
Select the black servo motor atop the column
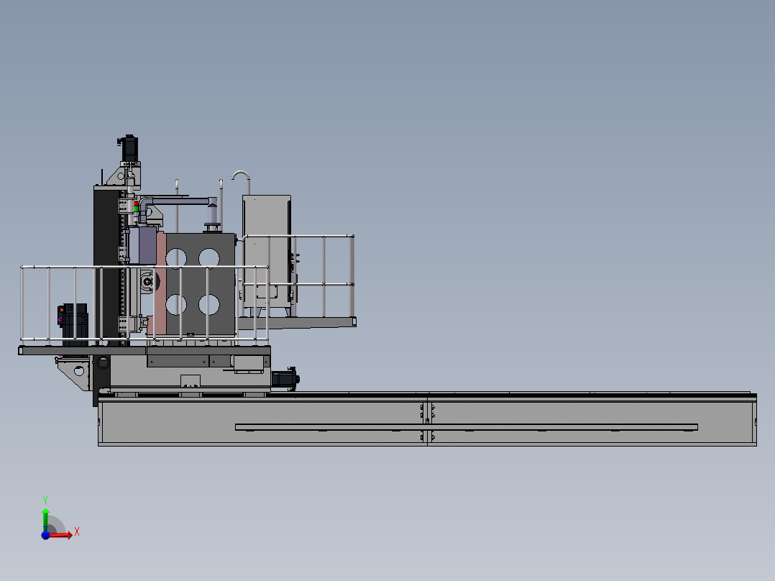[129, 148]
